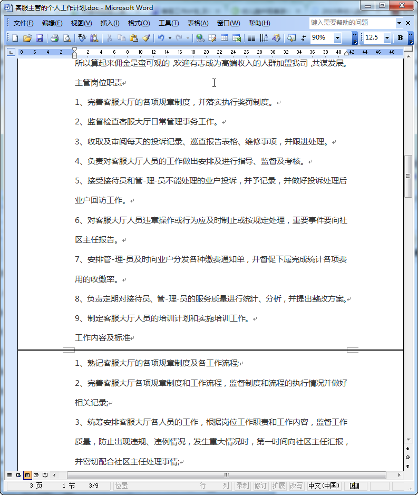Click the Open folder toolbar icon
The width and height of the screenshot is (418, 495).
point(27,38)
